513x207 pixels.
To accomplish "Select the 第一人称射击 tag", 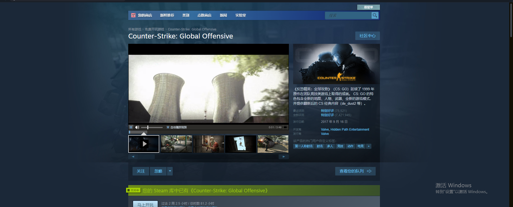I will 304,146.
